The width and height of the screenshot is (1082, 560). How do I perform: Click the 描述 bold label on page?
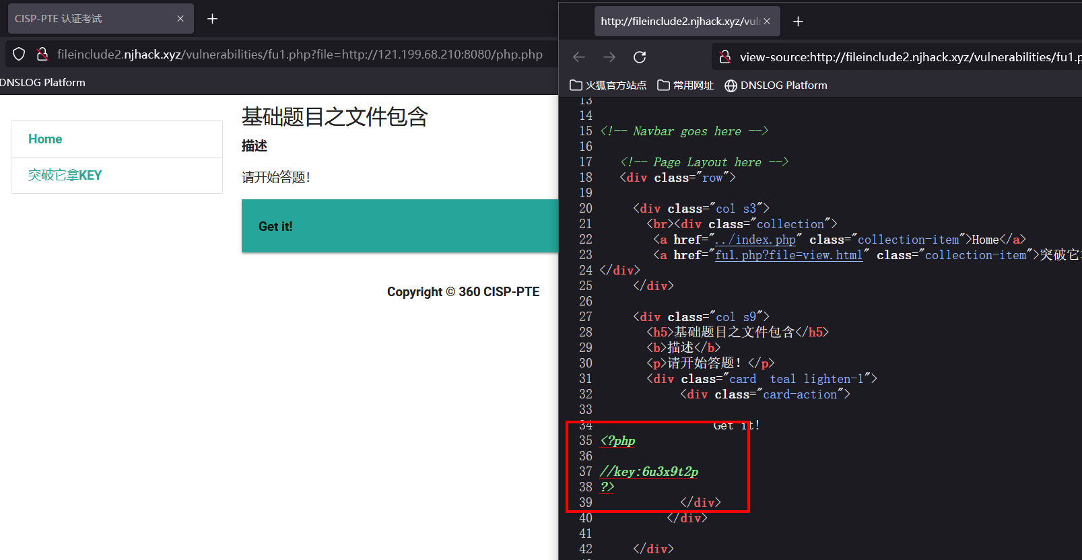pos(255,146)
